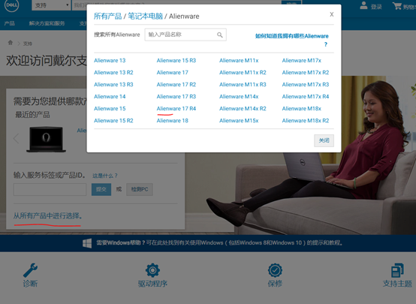
Task: Open the 支持主题 documents icon
Action: (397, 270)
